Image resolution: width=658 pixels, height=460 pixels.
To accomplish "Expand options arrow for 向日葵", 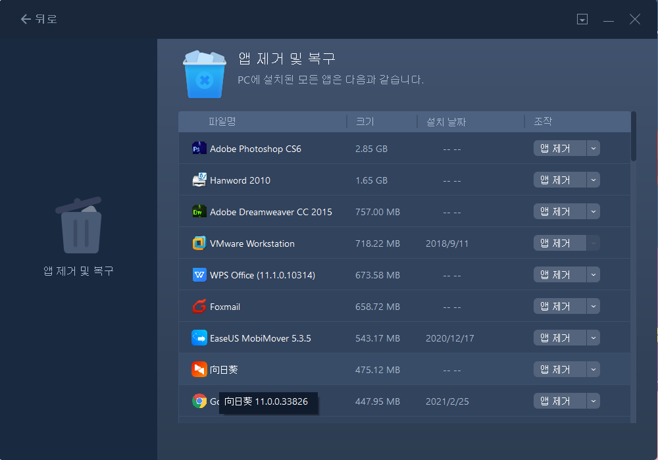I will tap(593, 369).
